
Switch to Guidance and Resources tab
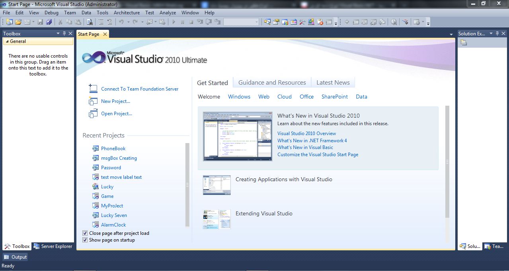(x=272, y=83)
